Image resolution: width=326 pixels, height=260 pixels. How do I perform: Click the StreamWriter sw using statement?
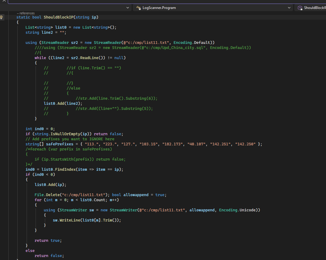click(152, 210)
